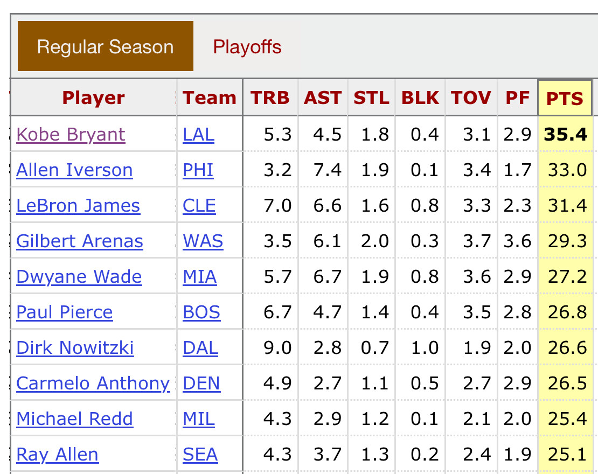Sort by the TRB column header

tap(270, 98)
